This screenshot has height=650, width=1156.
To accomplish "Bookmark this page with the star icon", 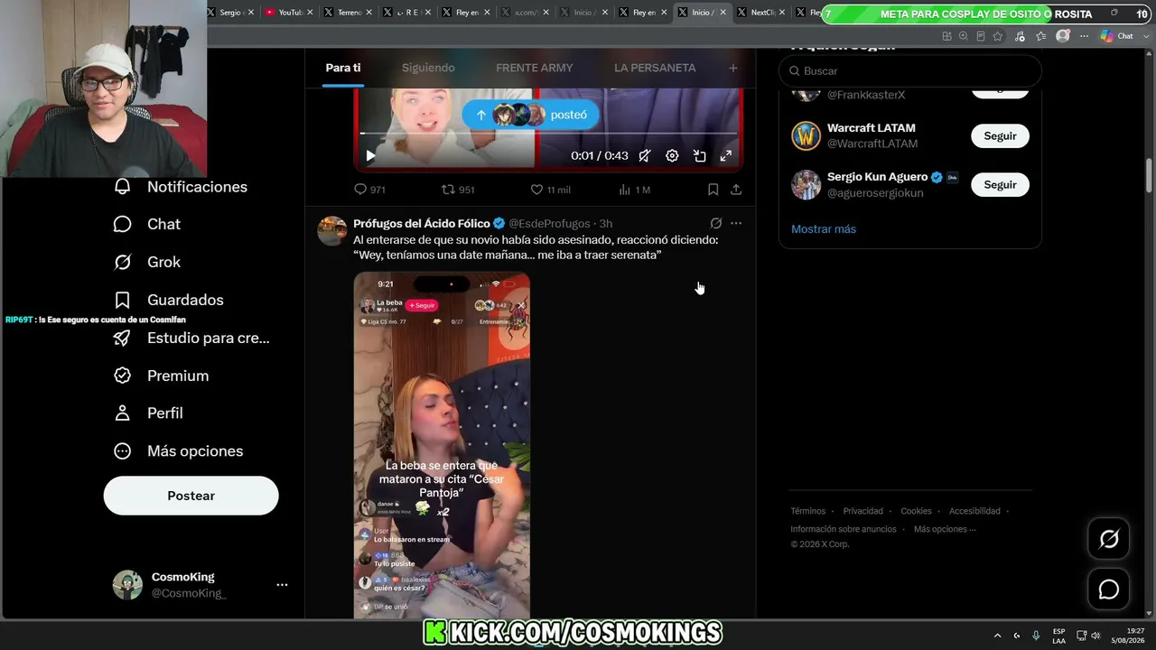I will (x=998, y=36).
